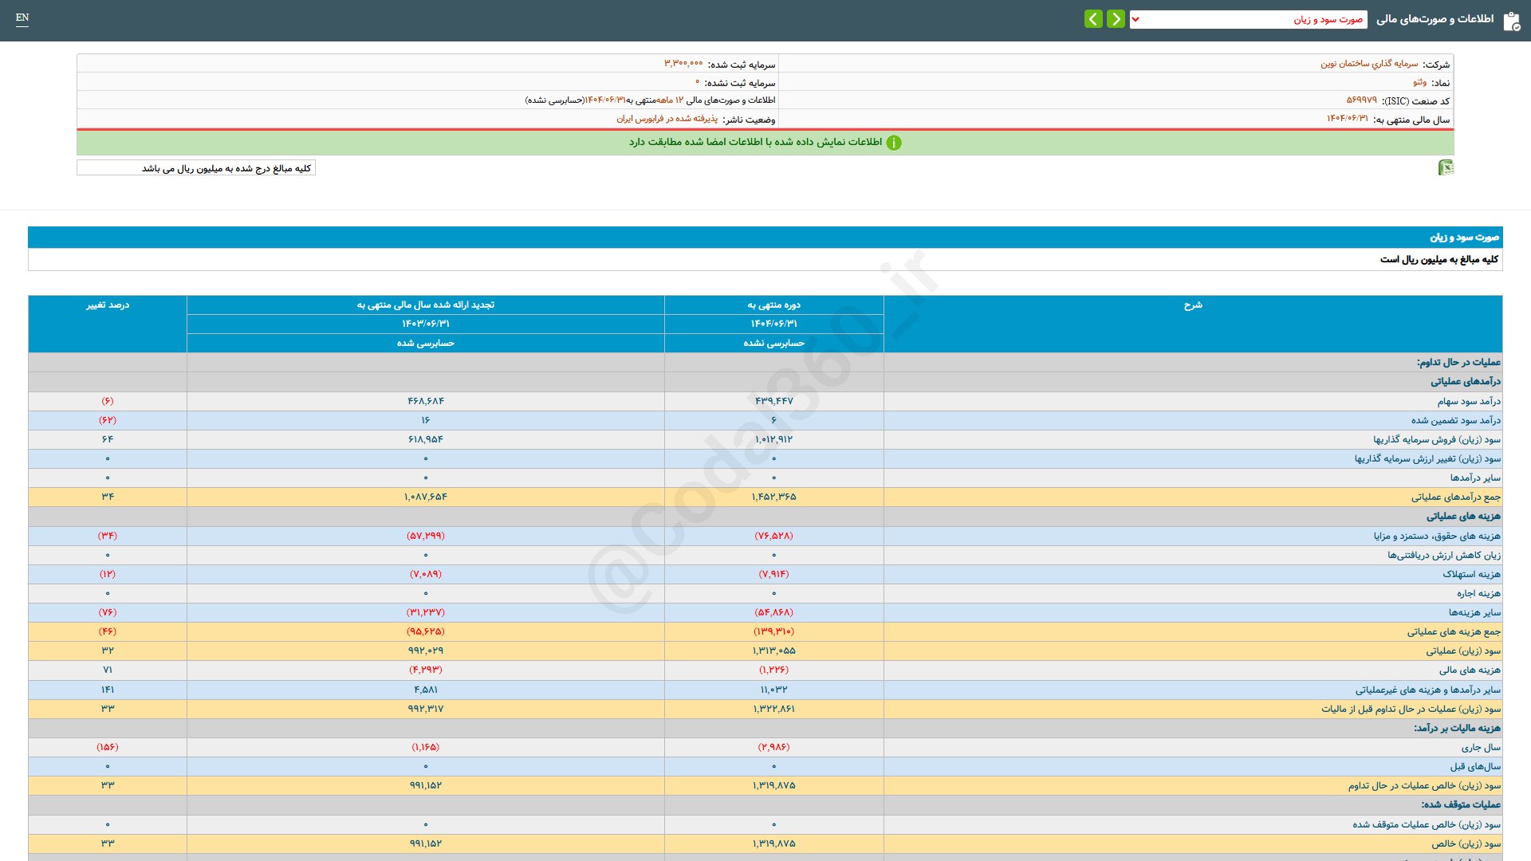Click the clipboard report icon in header
The image size is (1531, 861).
point(1511,22)
